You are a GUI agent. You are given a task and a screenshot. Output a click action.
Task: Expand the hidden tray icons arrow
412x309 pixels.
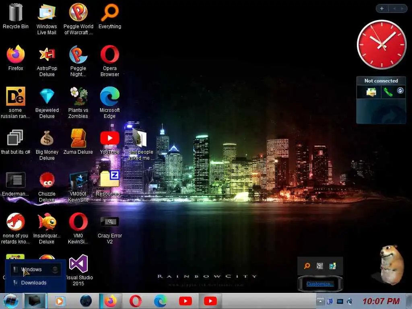pyautogui.click(x=320, y=301)
